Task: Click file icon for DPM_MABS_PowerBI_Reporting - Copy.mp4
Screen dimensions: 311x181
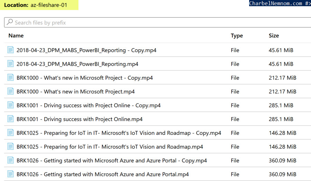Action: pos(10,50)
